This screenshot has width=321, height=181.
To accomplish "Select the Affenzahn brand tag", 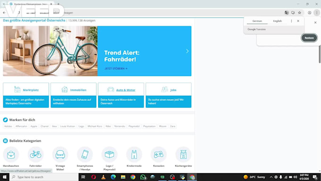I will pyautogui.click(x=21, y=126).
